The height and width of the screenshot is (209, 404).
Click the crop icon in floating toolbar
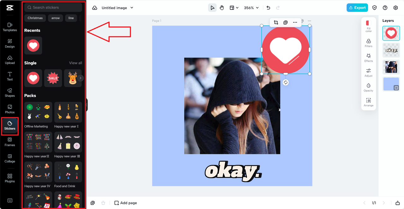click(x=276, y=22)
